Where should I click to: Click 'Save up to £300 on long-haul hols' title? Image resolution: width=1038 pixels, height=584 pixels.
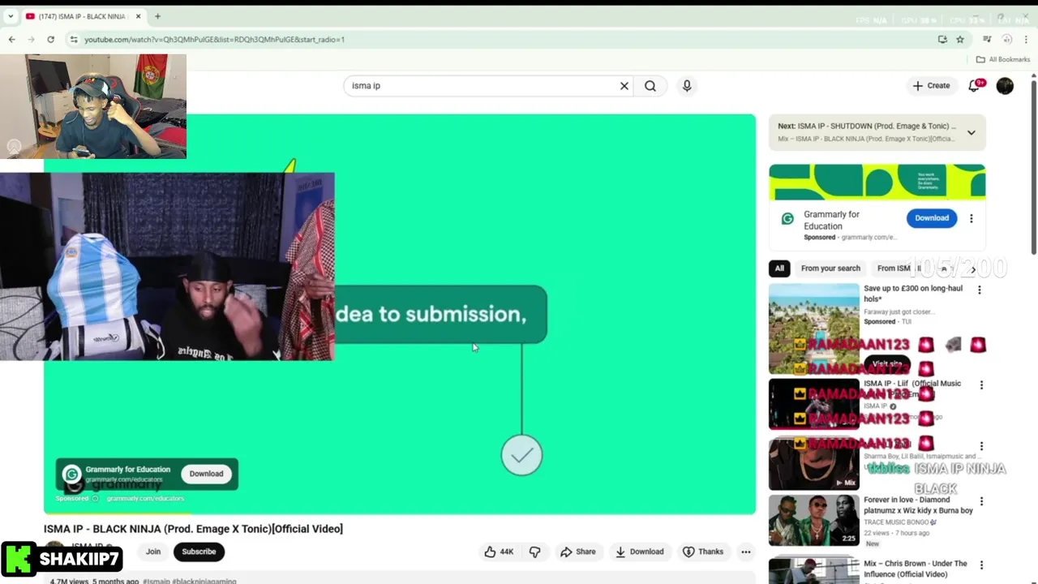pyautogui.click(x=913, y=294)
